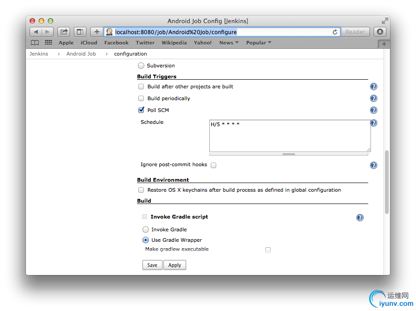Click the Reader button
The height and width of the screenshot is (311, 416).
pyautogui.click(x=355, y=32)
